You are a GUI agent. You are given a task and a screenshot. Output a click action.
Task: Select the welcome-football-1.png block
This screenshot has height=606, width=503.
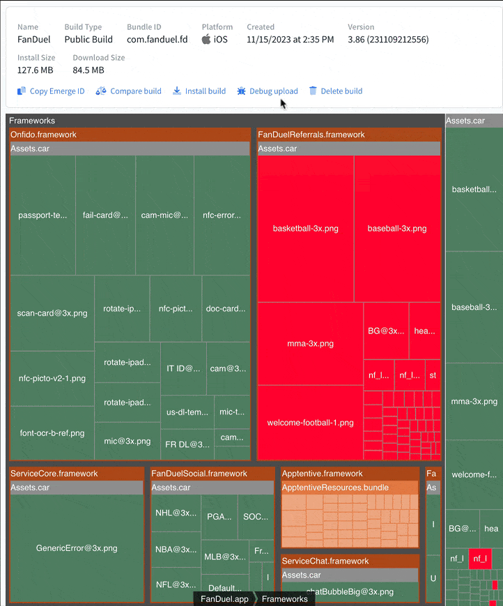click(x=310, y=423)
